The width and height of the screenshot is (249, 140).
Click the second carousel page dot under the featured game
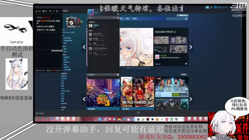[128, 68]
